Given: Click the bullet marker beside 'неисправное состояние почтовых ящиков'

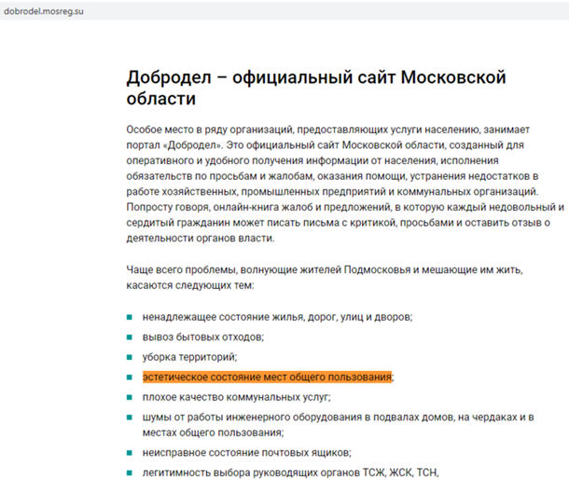Looking at the screenshot, I should pyautogui.click(x=130, y=452).
